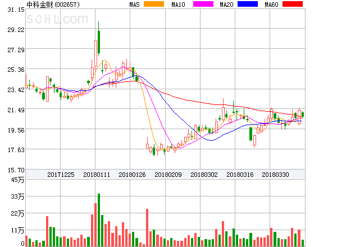The width and height of the screenshot is (337, 247).
Task: Click the 20171225 date label
Action: (x=61, y=175)
